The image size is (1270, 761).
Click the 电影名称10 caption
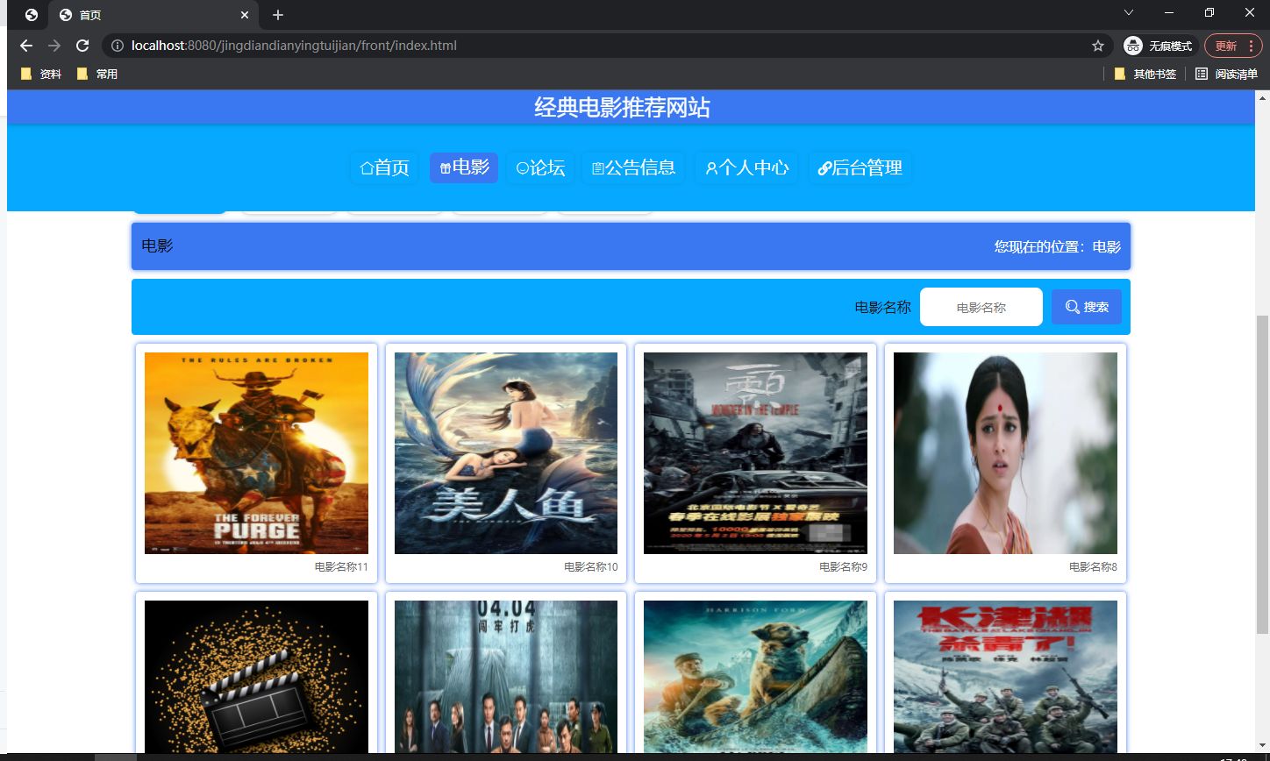point(590,567)
